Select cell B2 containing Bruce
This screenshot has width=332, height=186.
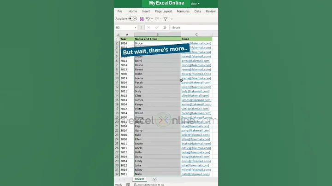[158, 43]
